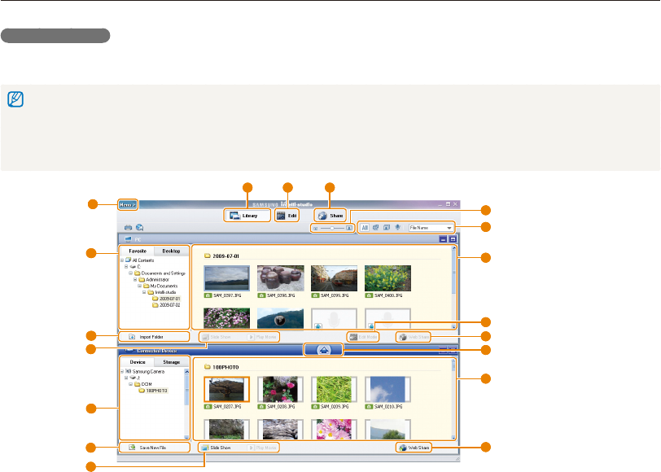Click the globe search icon beside the printer
Image resolution: width=661 pixels, height=472 pixels.
139,228
